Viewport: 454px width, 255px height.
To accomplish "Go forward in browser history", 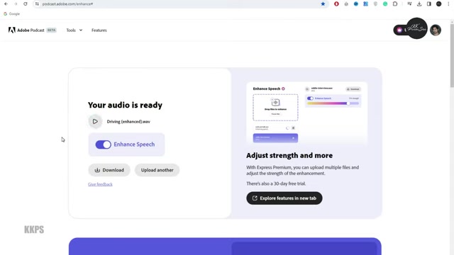I will coord(16,4).
